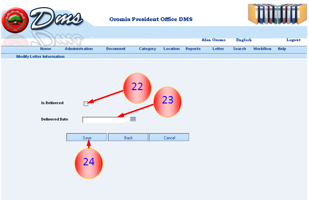The image size is (309, 200).
Task: Open the Document menu
Action: (x=115, y=48)
